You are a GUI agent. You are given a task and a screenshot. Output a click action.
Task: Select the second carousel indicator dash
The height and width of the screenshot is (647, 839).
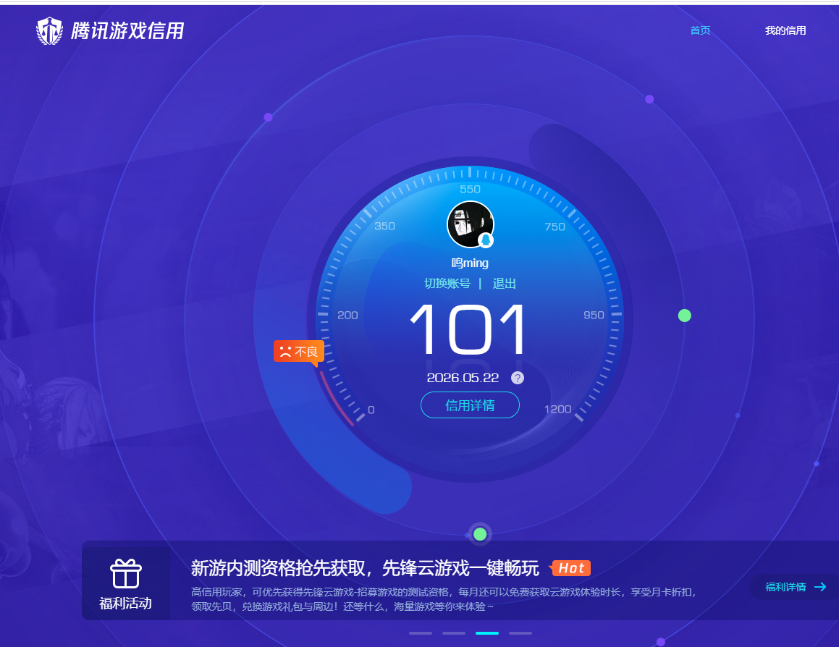click(x=454, y=633)
